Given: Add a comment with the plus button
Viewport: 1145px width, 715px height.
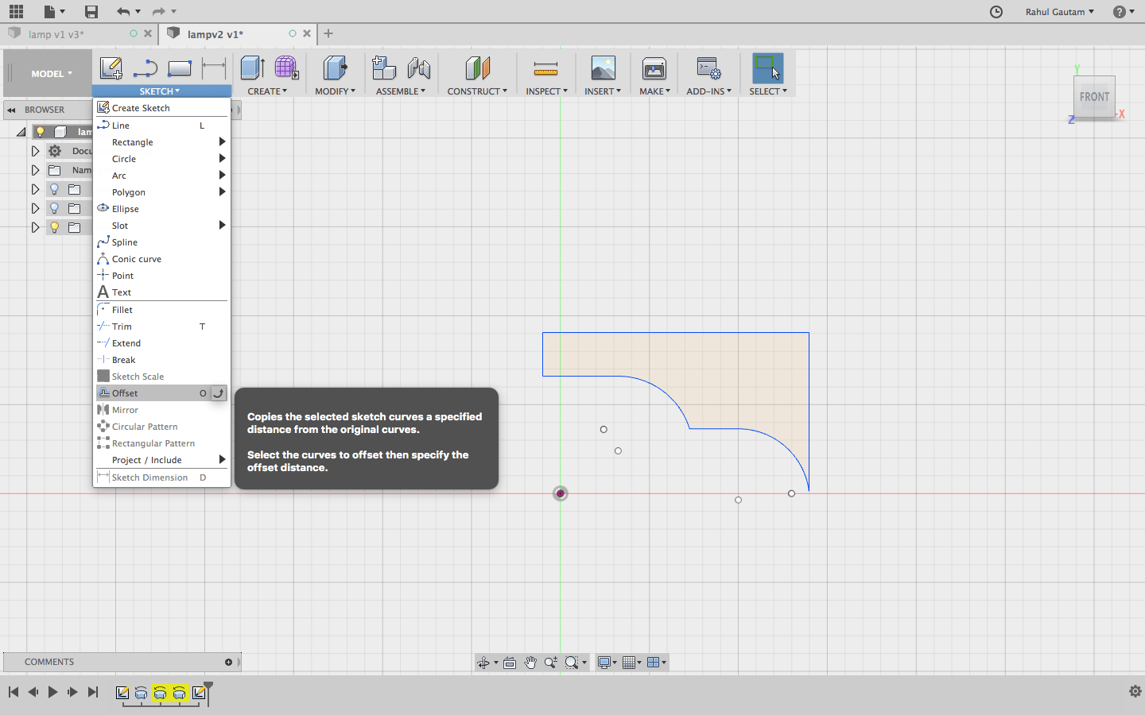Looking at the screenshot, I should (228, 662).
